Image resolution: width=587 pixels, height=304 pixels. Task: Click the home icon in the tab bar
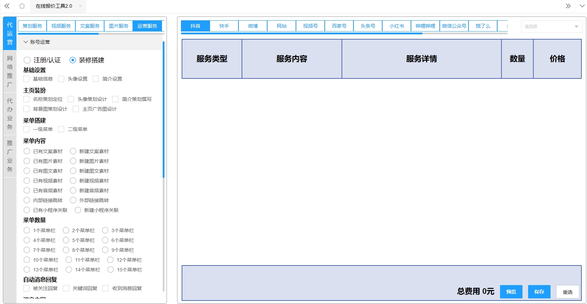point(22,6)
